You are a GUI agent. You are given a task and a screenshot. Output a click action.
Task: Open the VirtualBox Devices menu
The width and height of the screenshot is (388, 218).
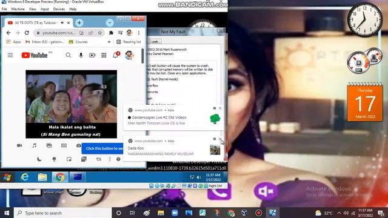[x=59, y=9]
